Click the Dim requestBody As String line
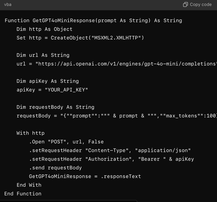Screen dimensions: 217x202 click(x=55, y=107)
